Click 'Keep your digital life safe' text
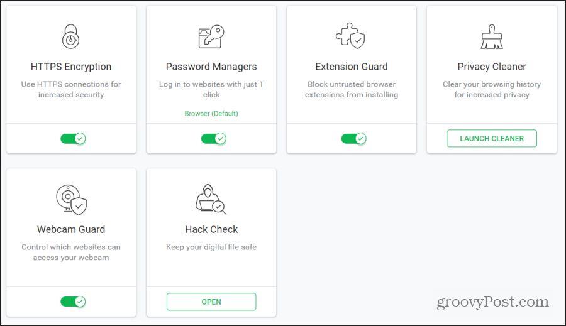The image size is (566, 326). pos(211,247)
